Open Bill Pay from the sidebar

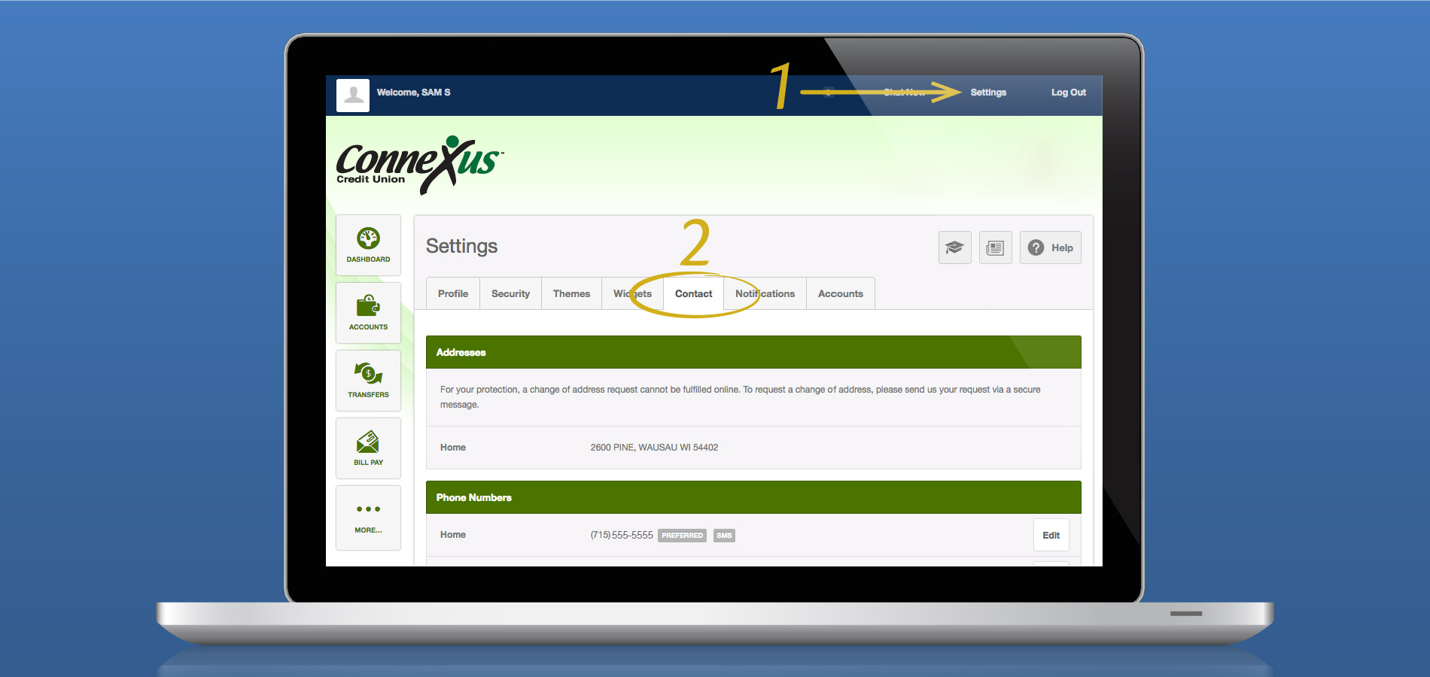(x=368, y=448)
